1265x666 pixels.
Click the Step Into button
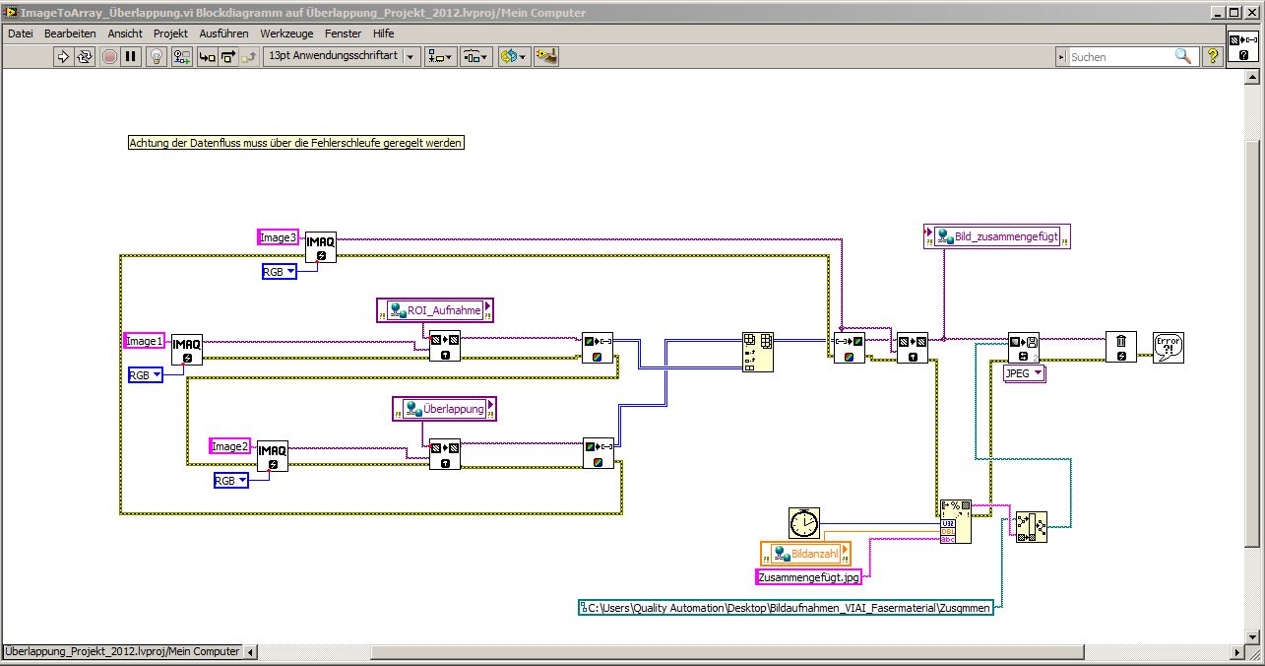pyautogui.click(x=207, y=56)
